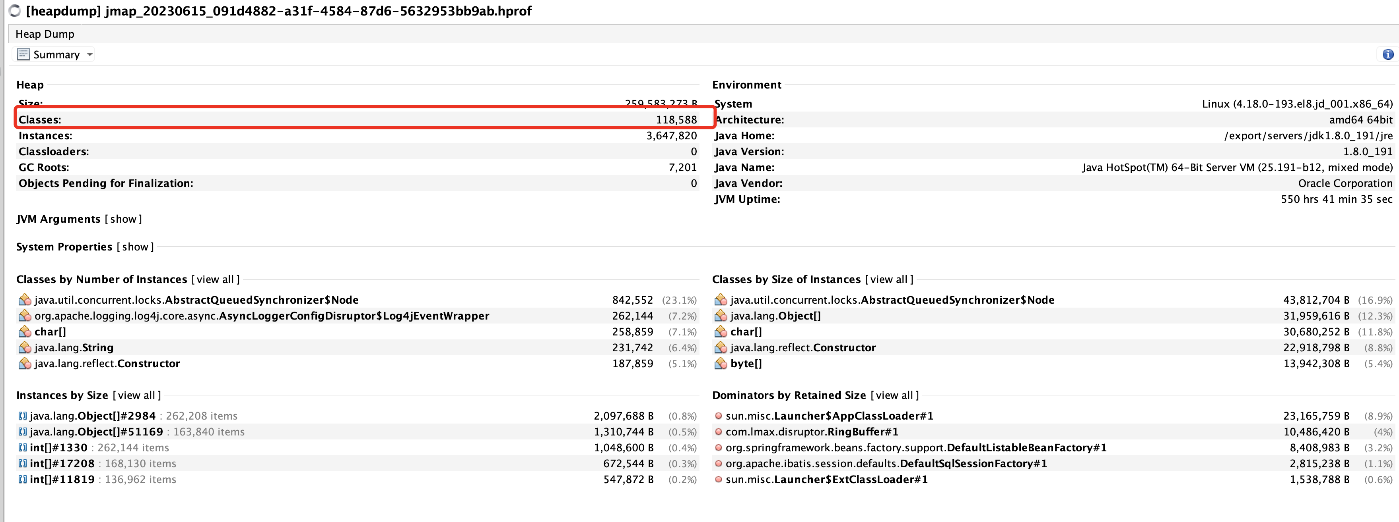Image resolution: width=1399 pixels, height=522 pixels.
Task: Click the heapdump file title tab
Action: 279,11
